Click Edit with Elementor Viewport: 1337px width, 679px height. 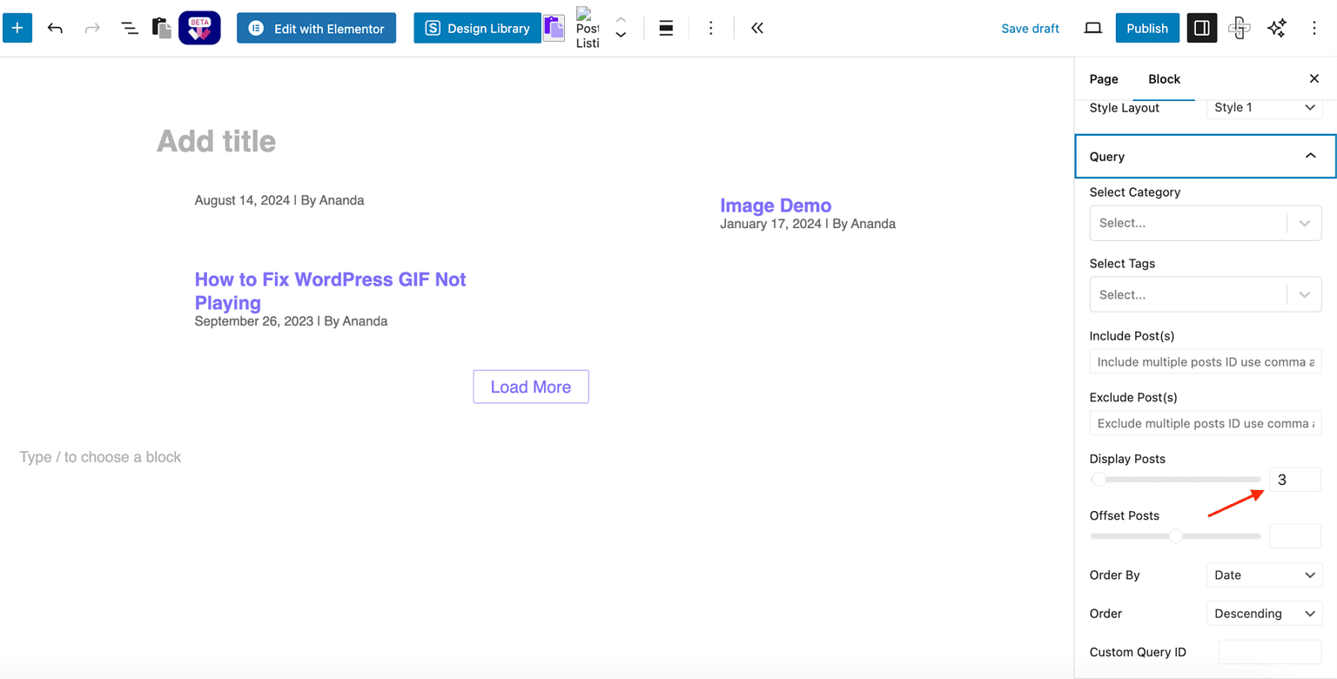(316, 28)
